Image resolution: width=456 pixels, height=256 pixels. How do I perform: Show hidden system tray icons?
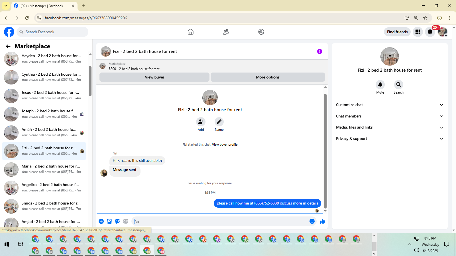(410, 244)
